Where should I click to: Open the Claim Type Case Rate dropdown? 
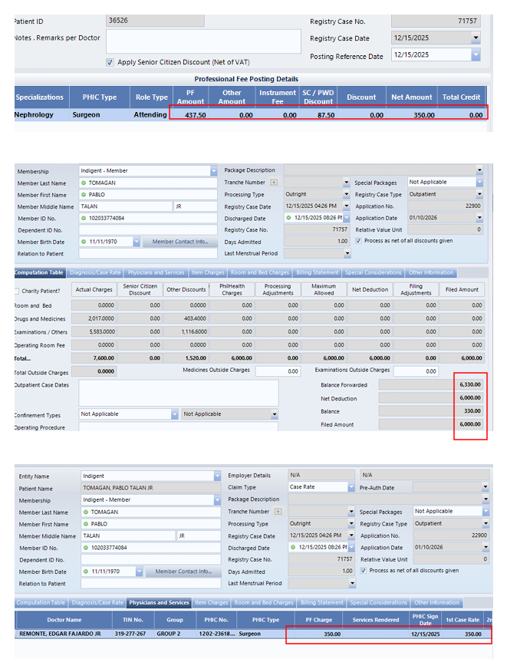click(351, 487)
